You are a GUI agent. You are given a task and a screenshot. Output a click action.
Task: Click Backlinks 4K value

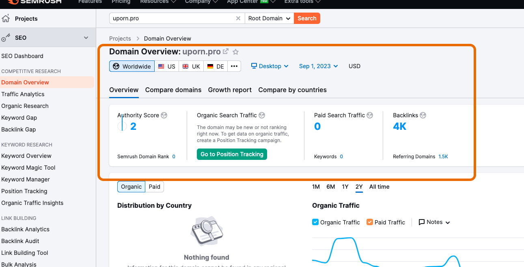[400, 127]
